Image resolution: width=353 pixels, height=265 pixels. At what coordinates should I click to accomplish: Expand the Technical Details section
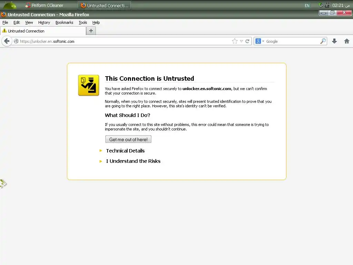(125, 151)
